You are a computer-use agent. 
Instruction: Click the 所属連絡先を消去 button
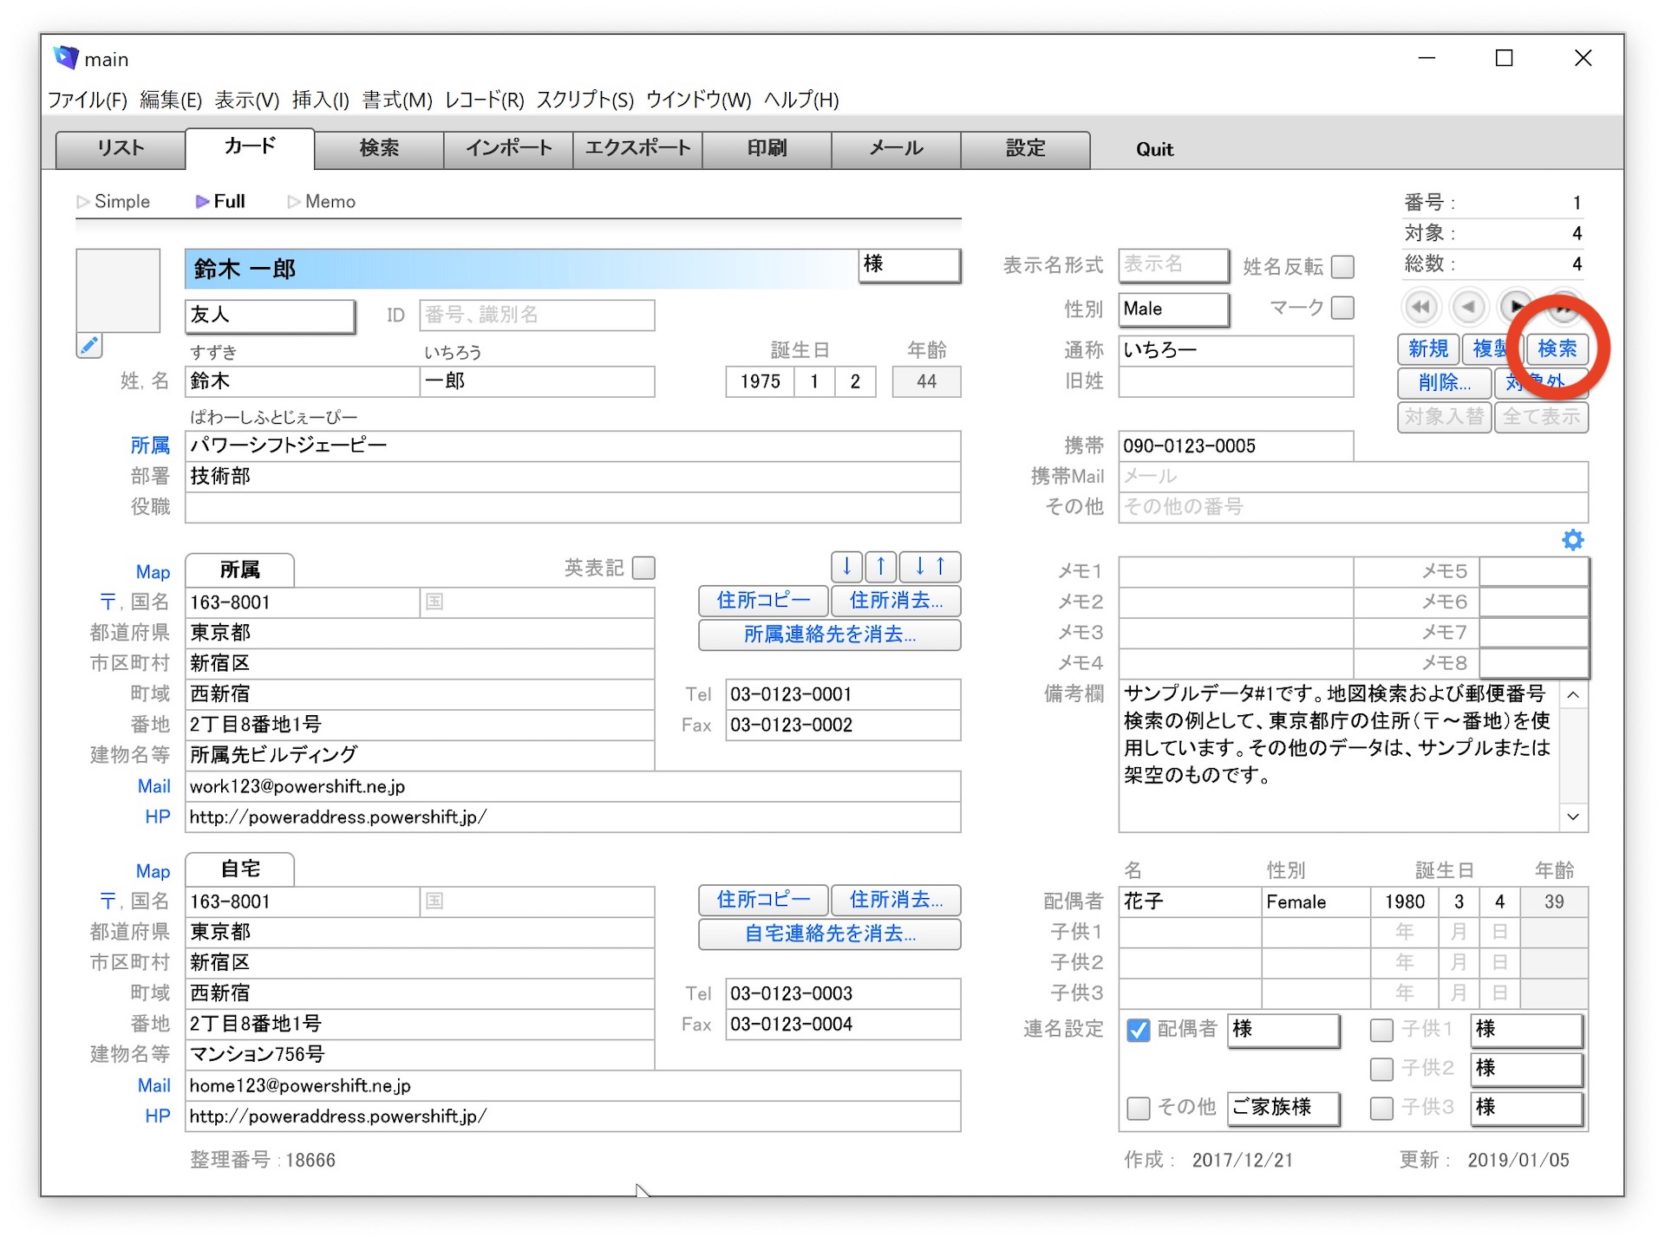829,635
